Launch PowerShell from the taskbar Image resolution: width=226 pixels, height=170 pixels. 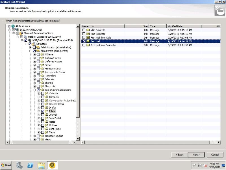(30, 165)
